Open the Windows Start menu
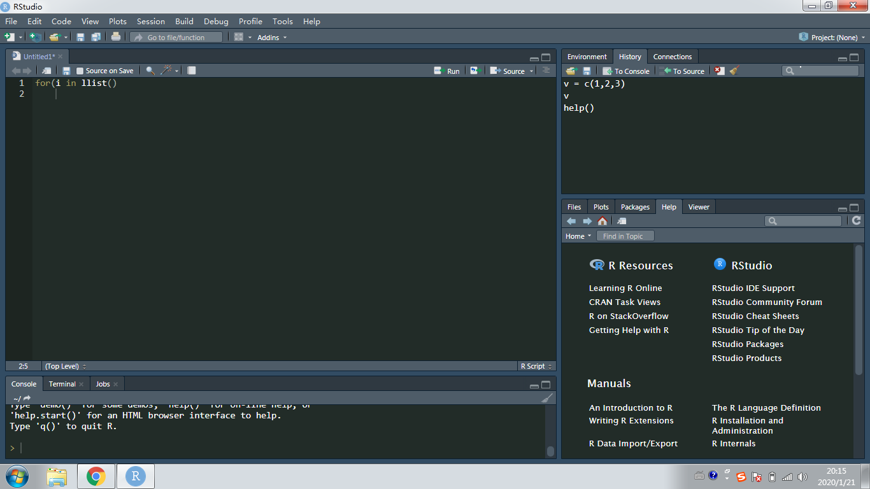Viewport: 870px width, 489px height. click(x=17, y=476)
